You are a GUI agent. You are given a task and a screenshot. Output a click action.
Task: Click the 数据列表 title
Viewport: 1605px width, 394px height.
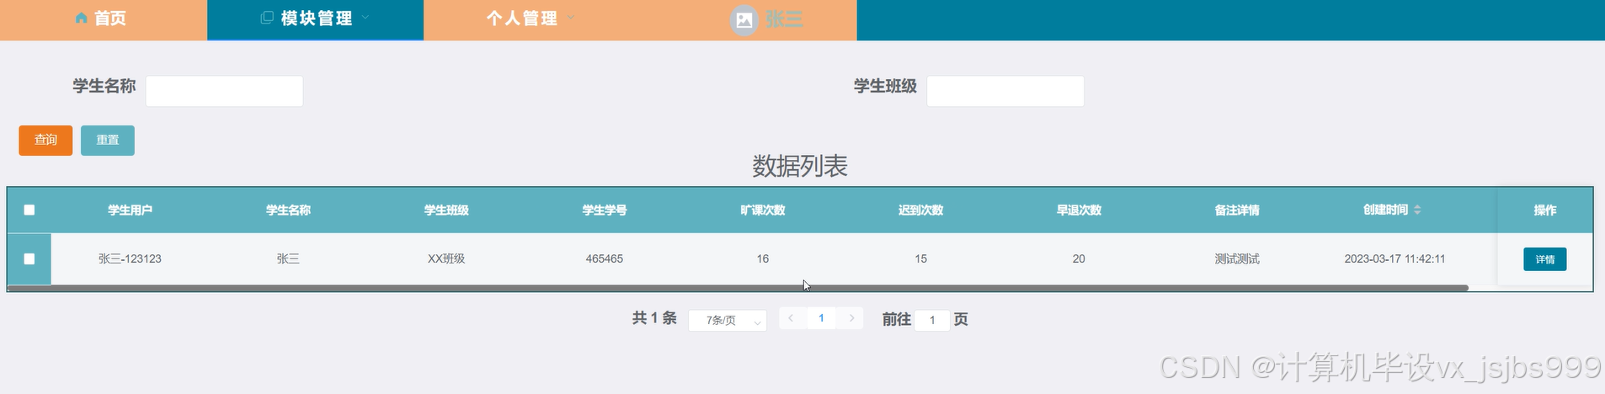pos(800,166)
